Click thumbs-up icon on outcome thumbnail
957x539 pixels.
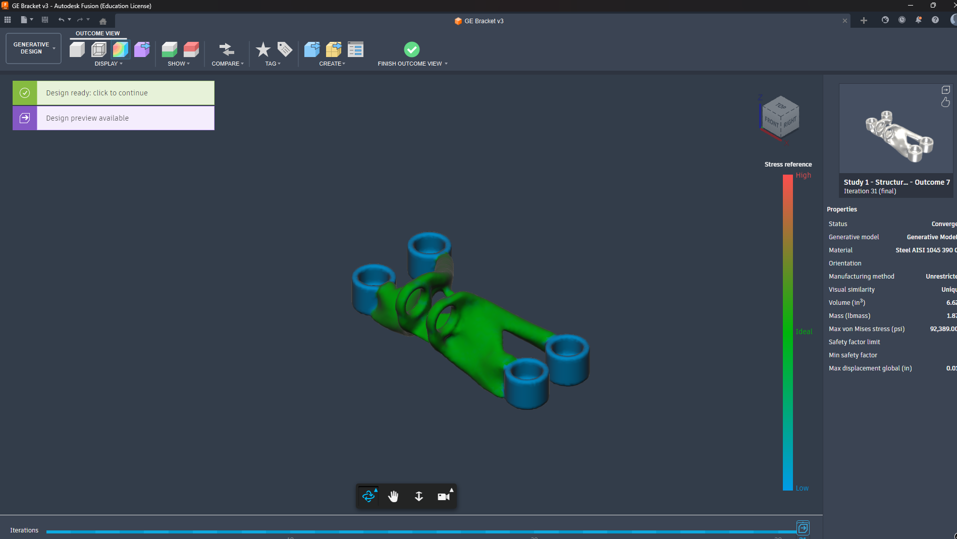[946, 102]
